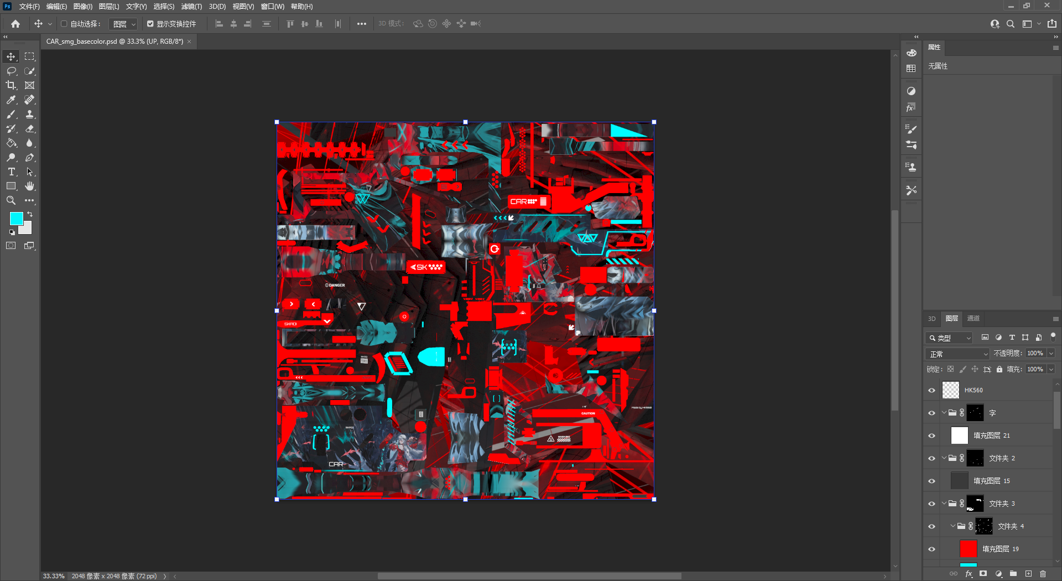Hide the 文件夹 4 group
Image resolution: width=1062 pixels, height=581 pixels.
click(931, 526)
